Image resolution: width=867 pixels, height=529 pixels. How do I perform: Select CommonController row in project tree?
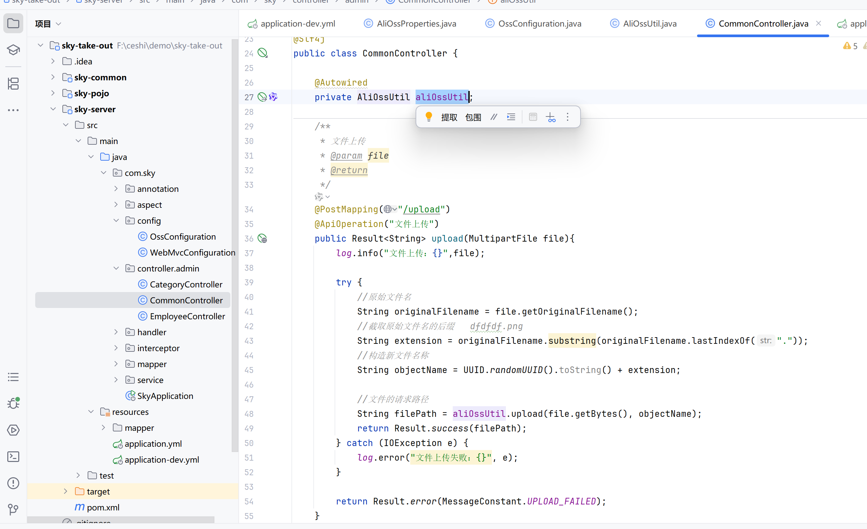(x=132, y=300)
